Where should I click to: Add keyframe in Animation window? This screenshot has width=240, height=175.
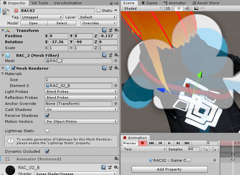(205, 149)
